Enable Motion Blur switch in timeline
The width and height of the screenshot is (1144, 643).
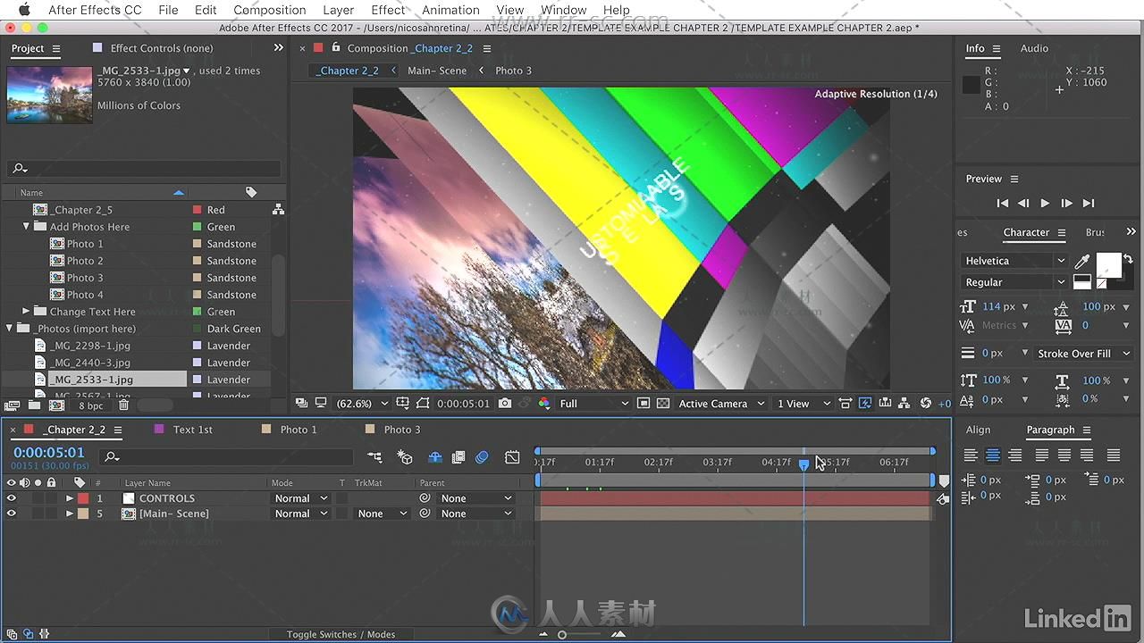pos(482,457)
